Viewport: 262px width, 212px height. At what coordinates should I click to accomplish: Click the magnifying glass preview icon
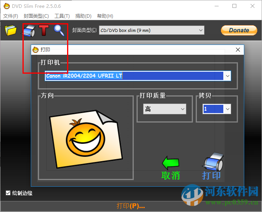tap(59, 30)
